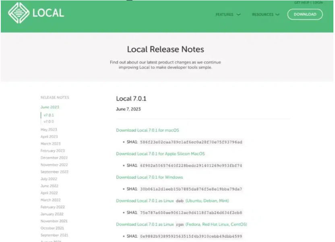Download Local 7.0.1 for Windows
This screenshot has width=335, height=242.
pyautogui.click(x=149, y=177)
